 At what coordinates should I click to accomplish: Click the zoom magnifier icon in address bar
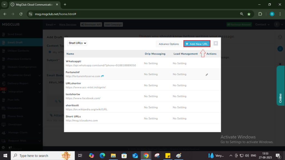(242, 14)
